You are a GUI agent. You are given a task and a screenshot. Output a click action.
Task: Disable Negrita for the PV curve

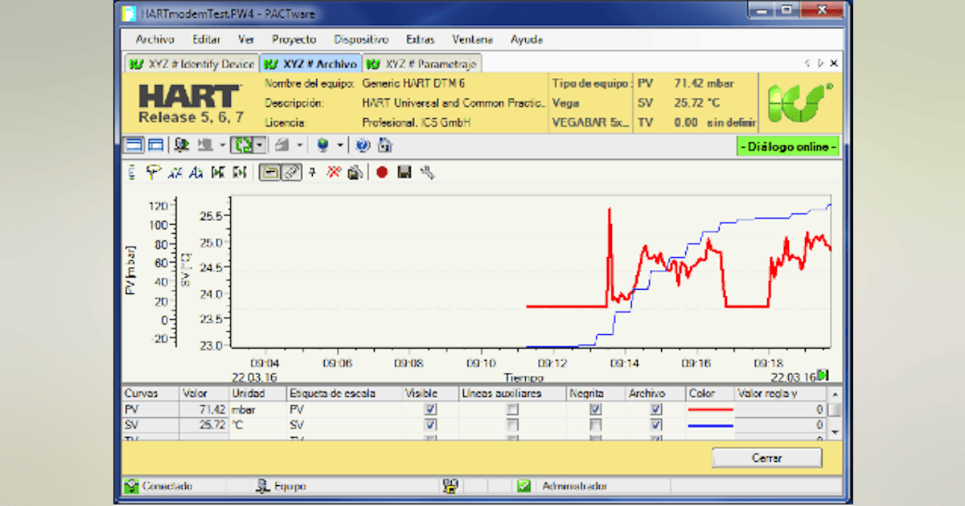[x=595, y=409]
